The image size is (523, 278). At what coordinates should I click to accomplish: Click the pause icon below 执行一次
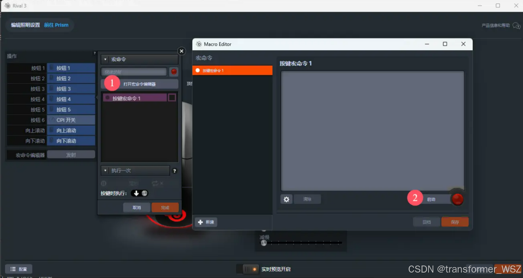(x=103, y=183)
